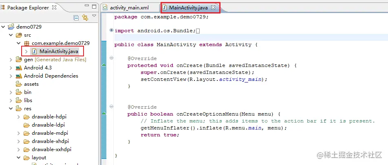Expand the drawable-xxhdpi folder
The image size is (388, 165).
pyautogui.click(x=19, y=149)
